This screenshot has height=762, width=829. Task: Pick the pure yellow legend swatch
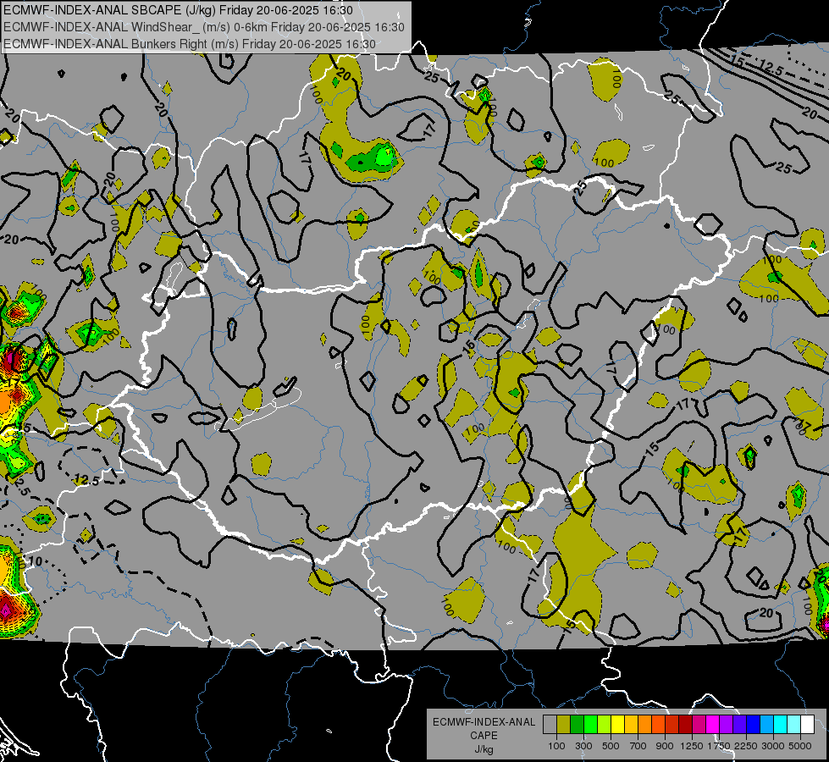pyautogui.click(x=617, y=725)
